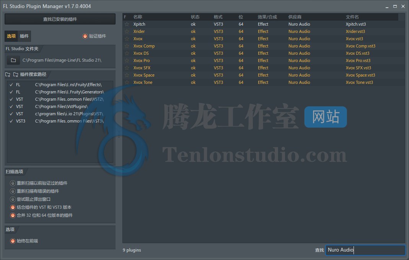Screen dimensions: 409x260
Task: Disable 合并 32 位和 64 位版本的插件
Action: coord(13,215)
